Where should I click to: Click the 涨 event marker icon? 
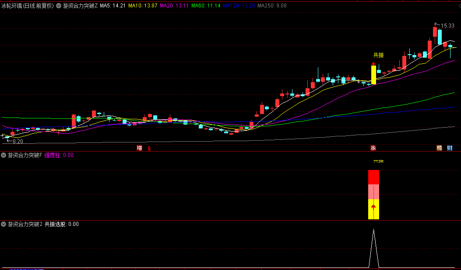pos(373,148)
